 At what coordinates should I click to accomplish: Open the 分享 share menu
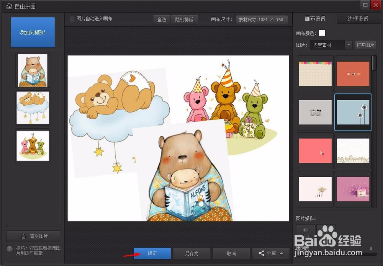click(271, 253)
